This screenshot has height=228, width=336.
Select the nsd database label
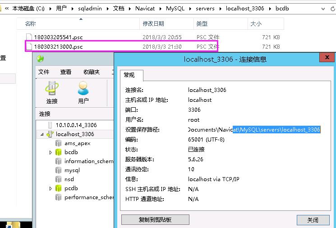[x=69, y=179]
